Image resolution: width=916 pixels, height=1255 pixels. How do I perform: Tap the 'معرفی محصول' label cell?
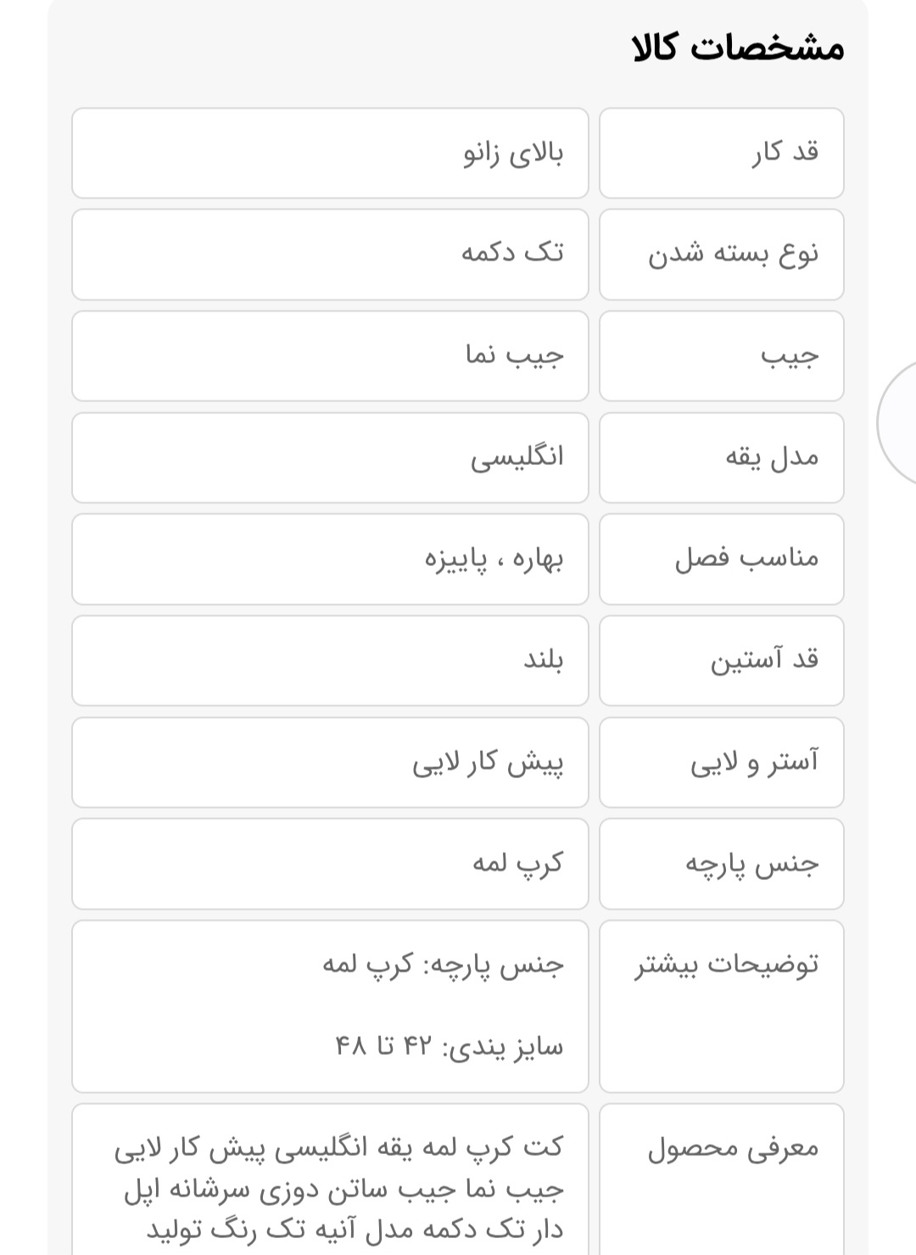point(721,1179)
